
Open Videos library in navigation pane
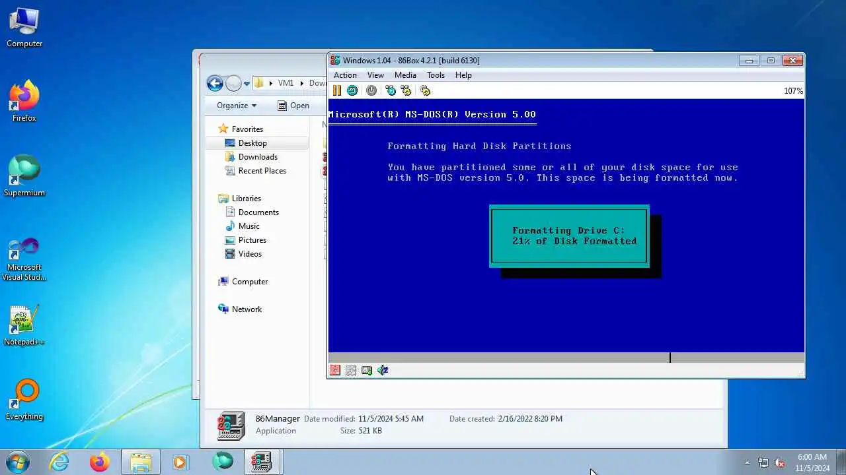click(x=250, y=254)
